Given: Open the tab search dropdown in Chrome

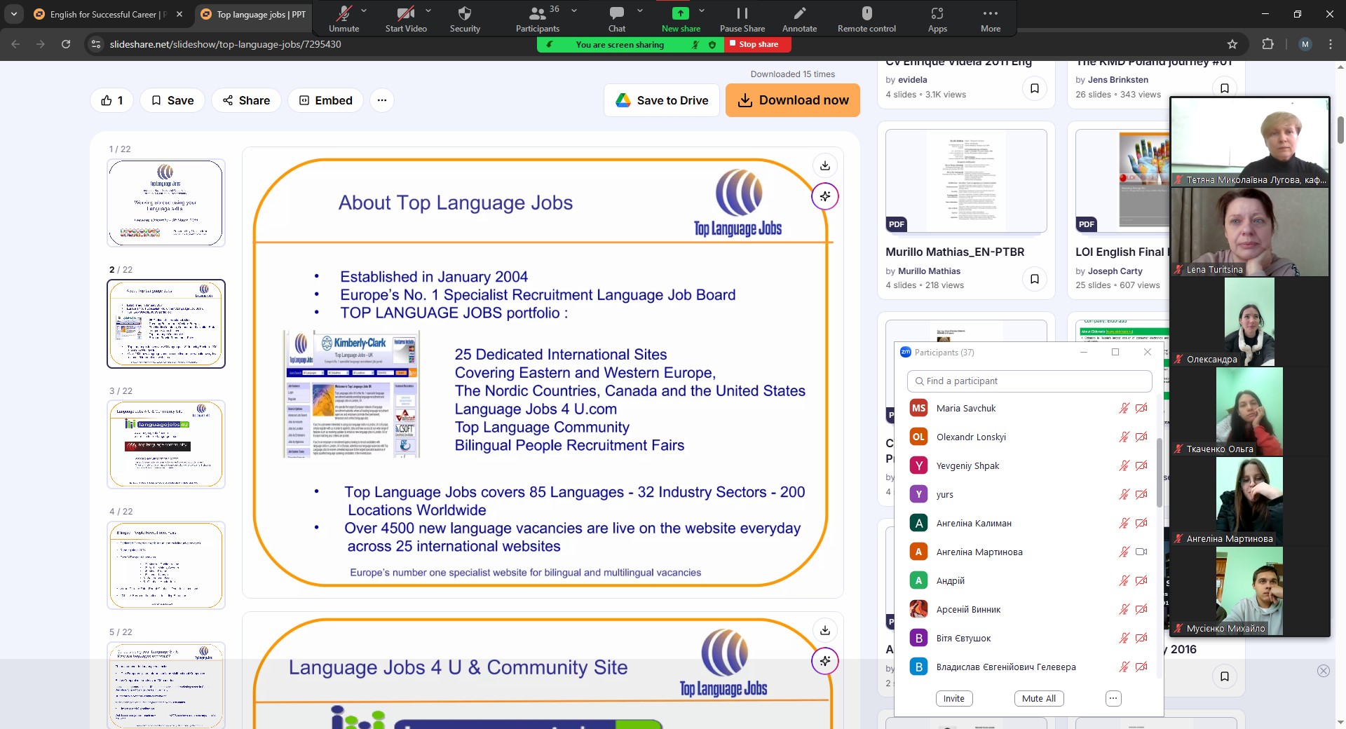Looking at the screenshot, I should (x=14, y=14).
